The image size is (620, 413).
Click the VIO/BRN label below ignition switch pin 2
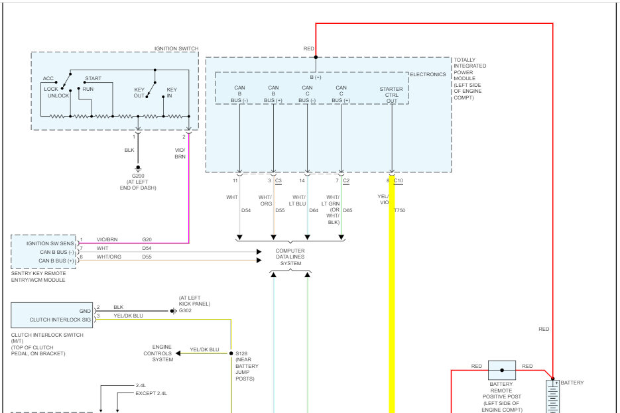(180, 153)
